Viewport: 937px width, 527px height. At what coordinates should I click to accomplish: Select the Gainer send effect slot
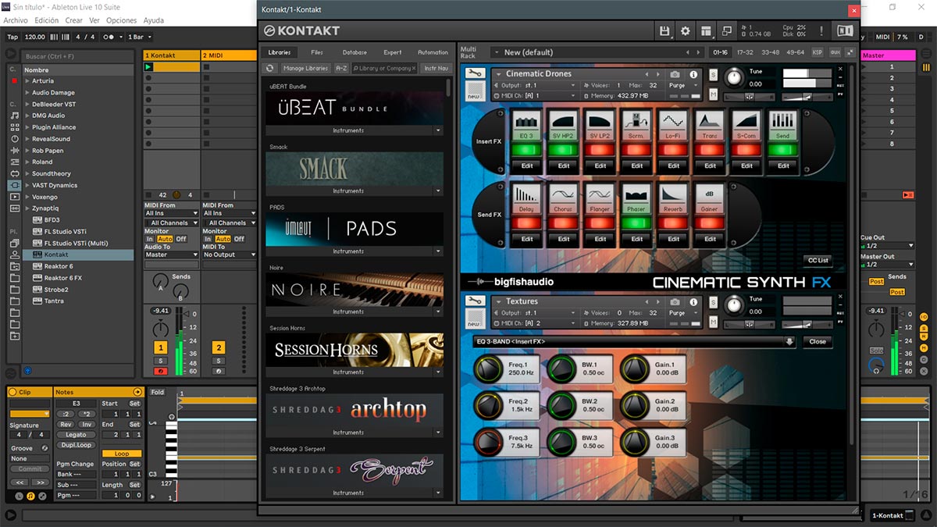pos(711,199)
